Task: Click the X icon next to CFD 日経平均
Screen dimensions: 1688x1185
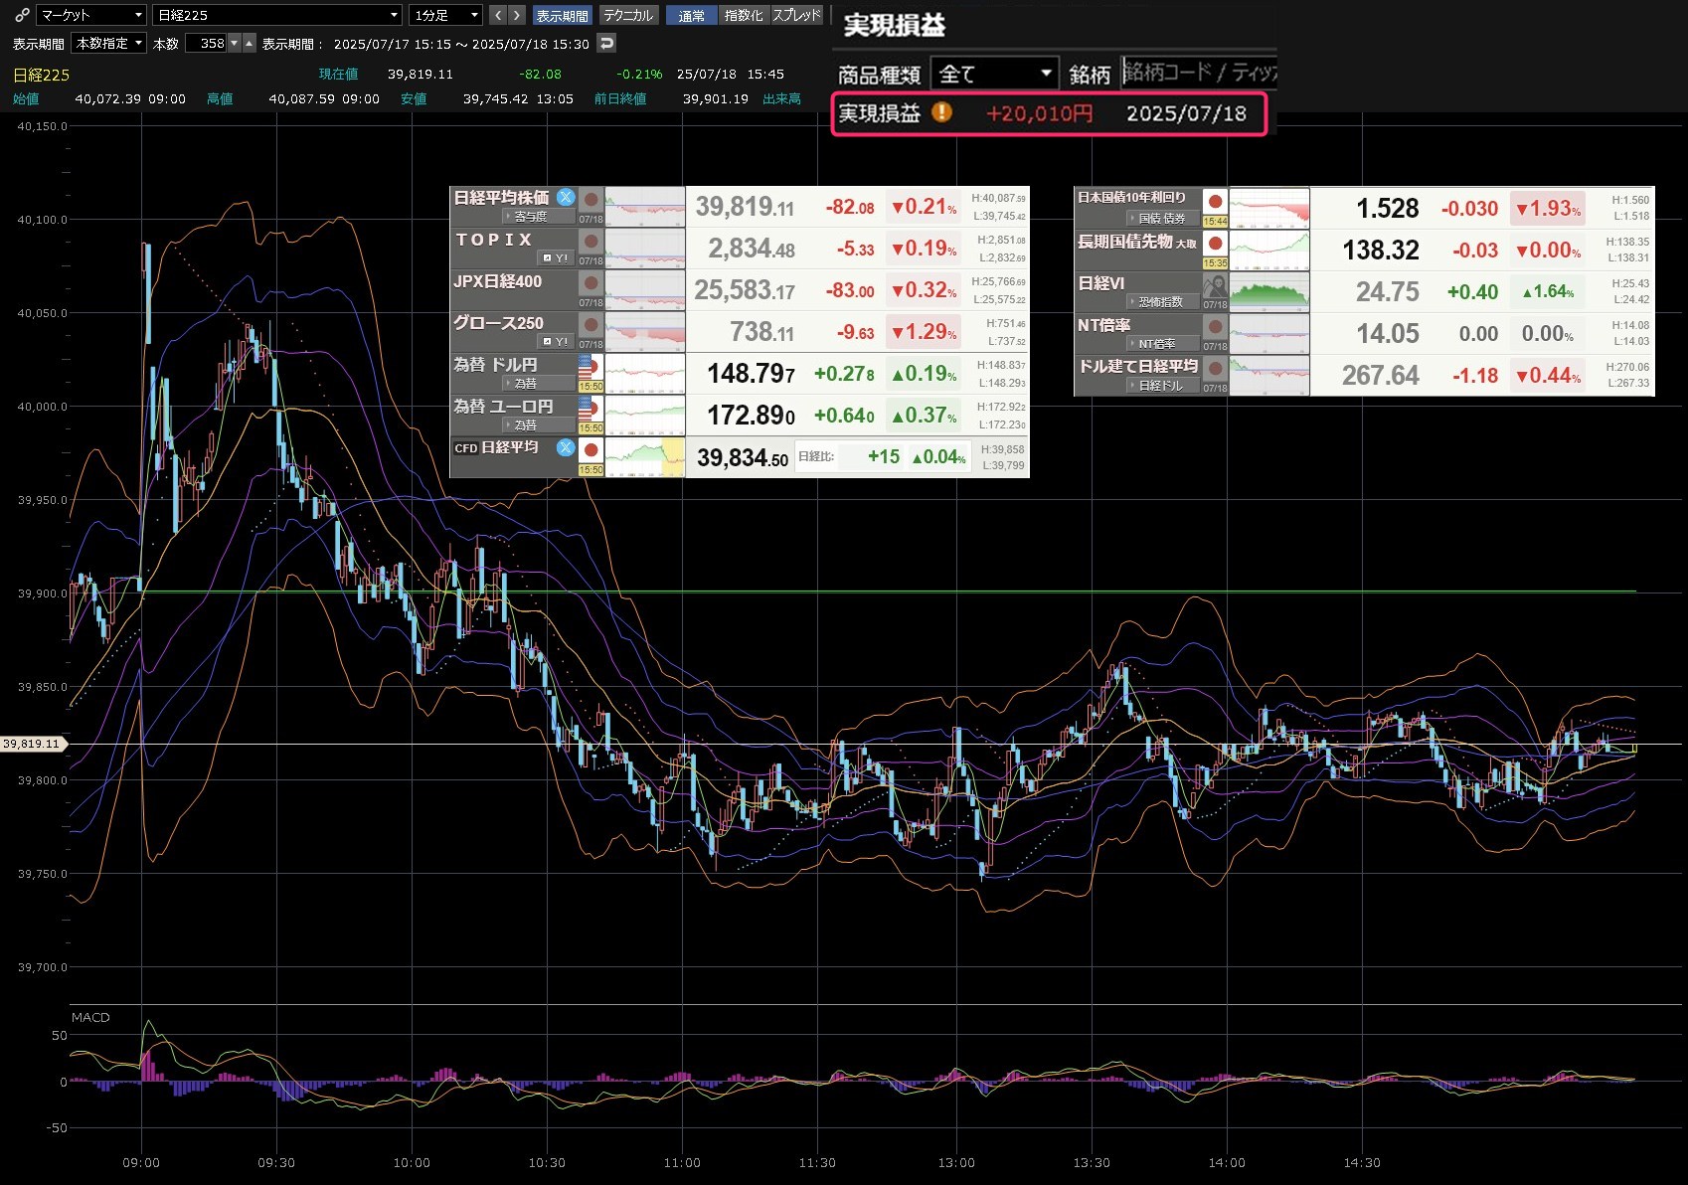Action: click(x=566, y=447)
